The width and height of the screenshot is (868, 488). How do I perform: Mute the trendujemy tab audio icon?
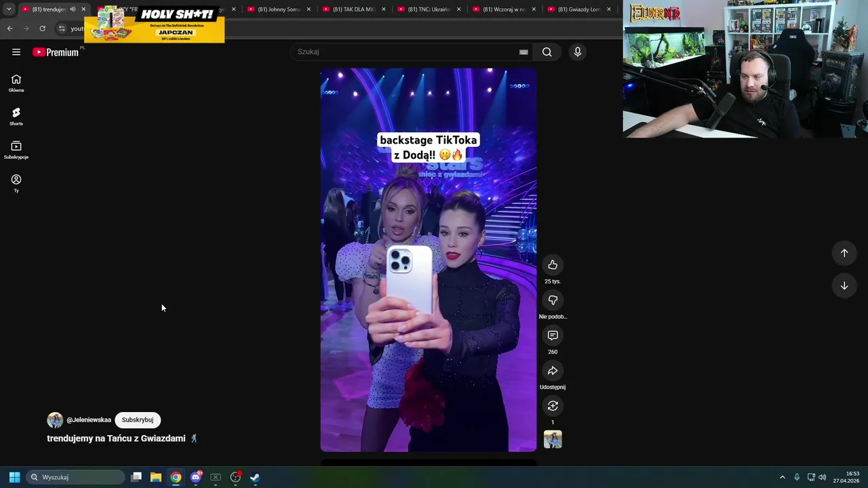(x=73, y=9)
